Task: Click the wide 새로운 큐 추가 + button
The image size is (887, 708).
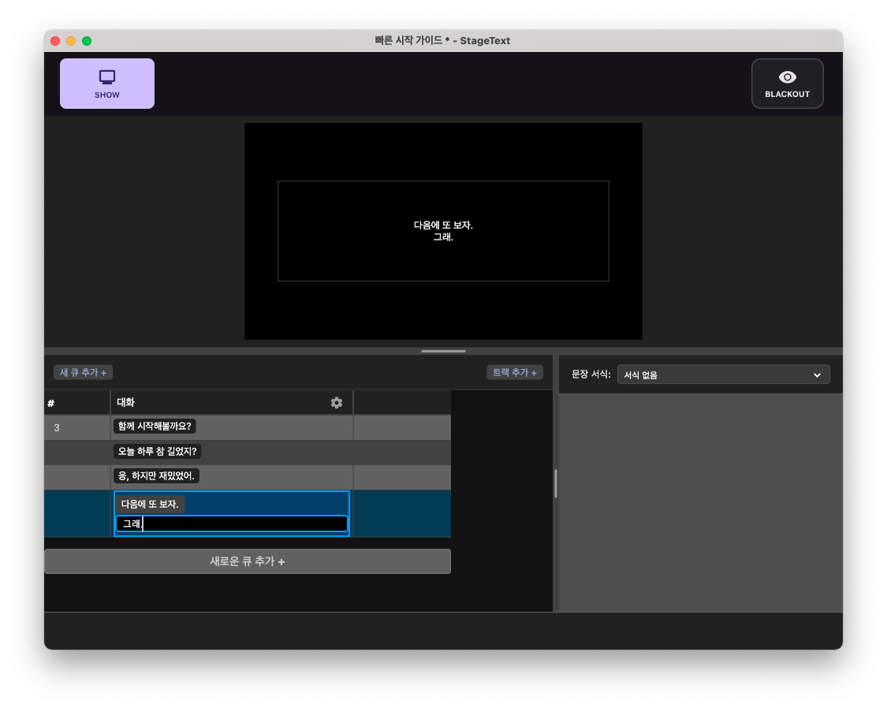Action: [x=247, y=561]
